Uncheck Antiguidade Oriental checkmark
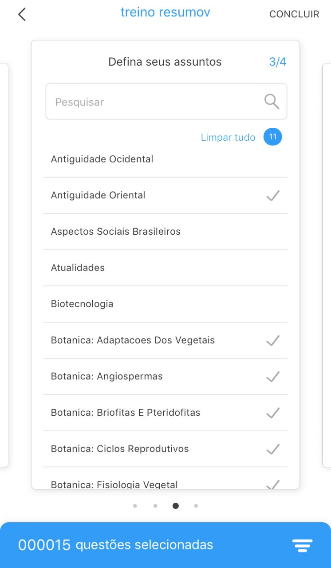 point(272,195)
